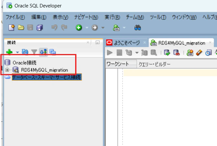Open the Forward history dropdown arrow
Image resolution: width=217 pixels, height=146 pixels.
pos(103,27)
